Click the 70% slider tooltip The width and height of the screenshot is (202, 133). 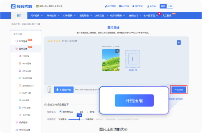coord(79,115)
